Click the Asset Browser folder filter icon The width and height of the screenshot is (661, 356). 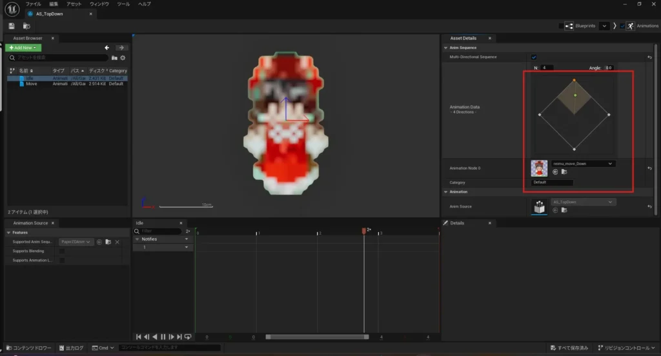click(114, 57)
